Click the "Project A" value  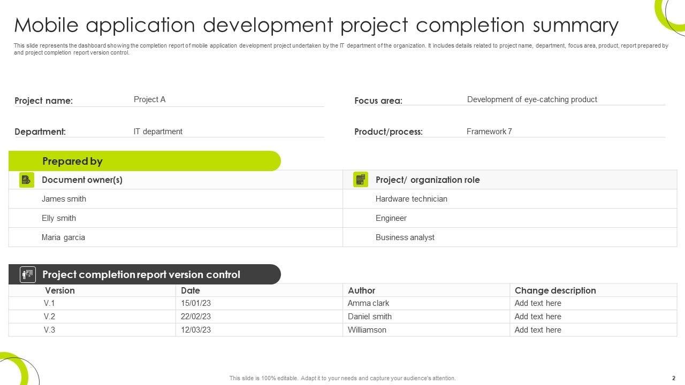tap(149, 99)
